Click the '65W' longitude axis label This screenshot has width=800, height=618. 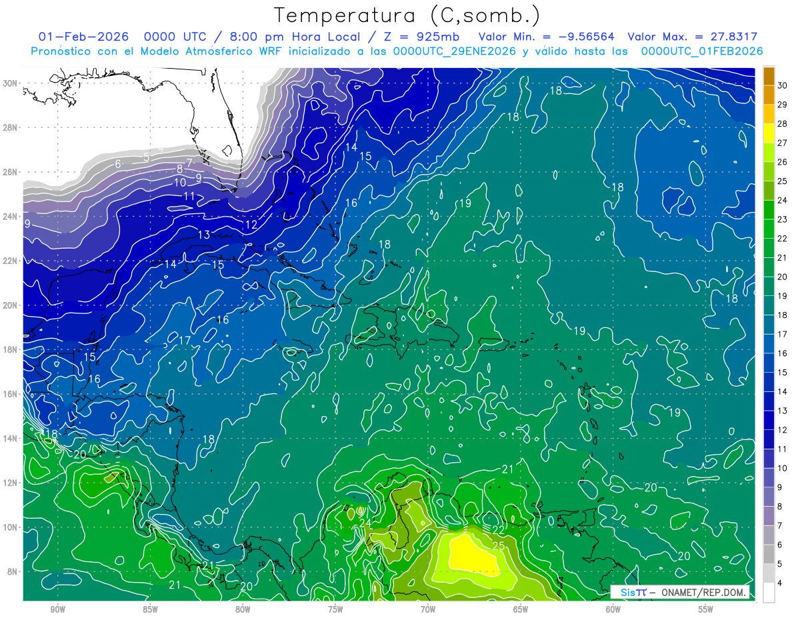(x=521, y=609)
